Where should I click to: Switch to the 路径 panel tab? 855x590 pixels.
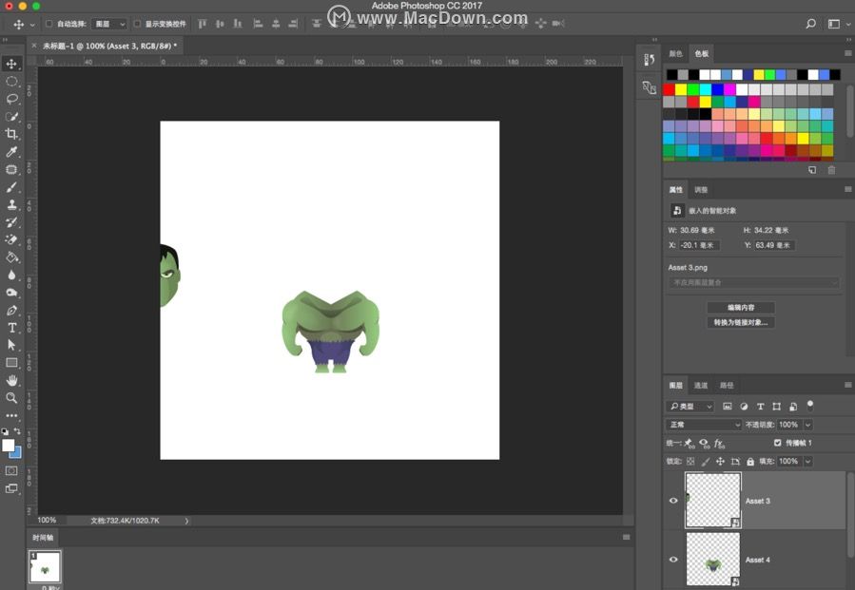click(x=727, y=385)
